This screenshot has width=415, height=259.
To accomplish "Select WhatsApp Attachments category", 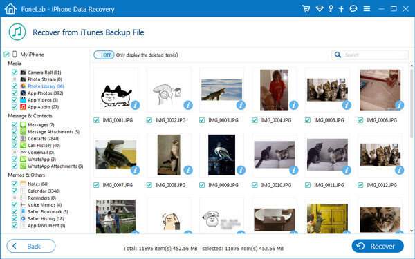I will click(x=55, y=166).
